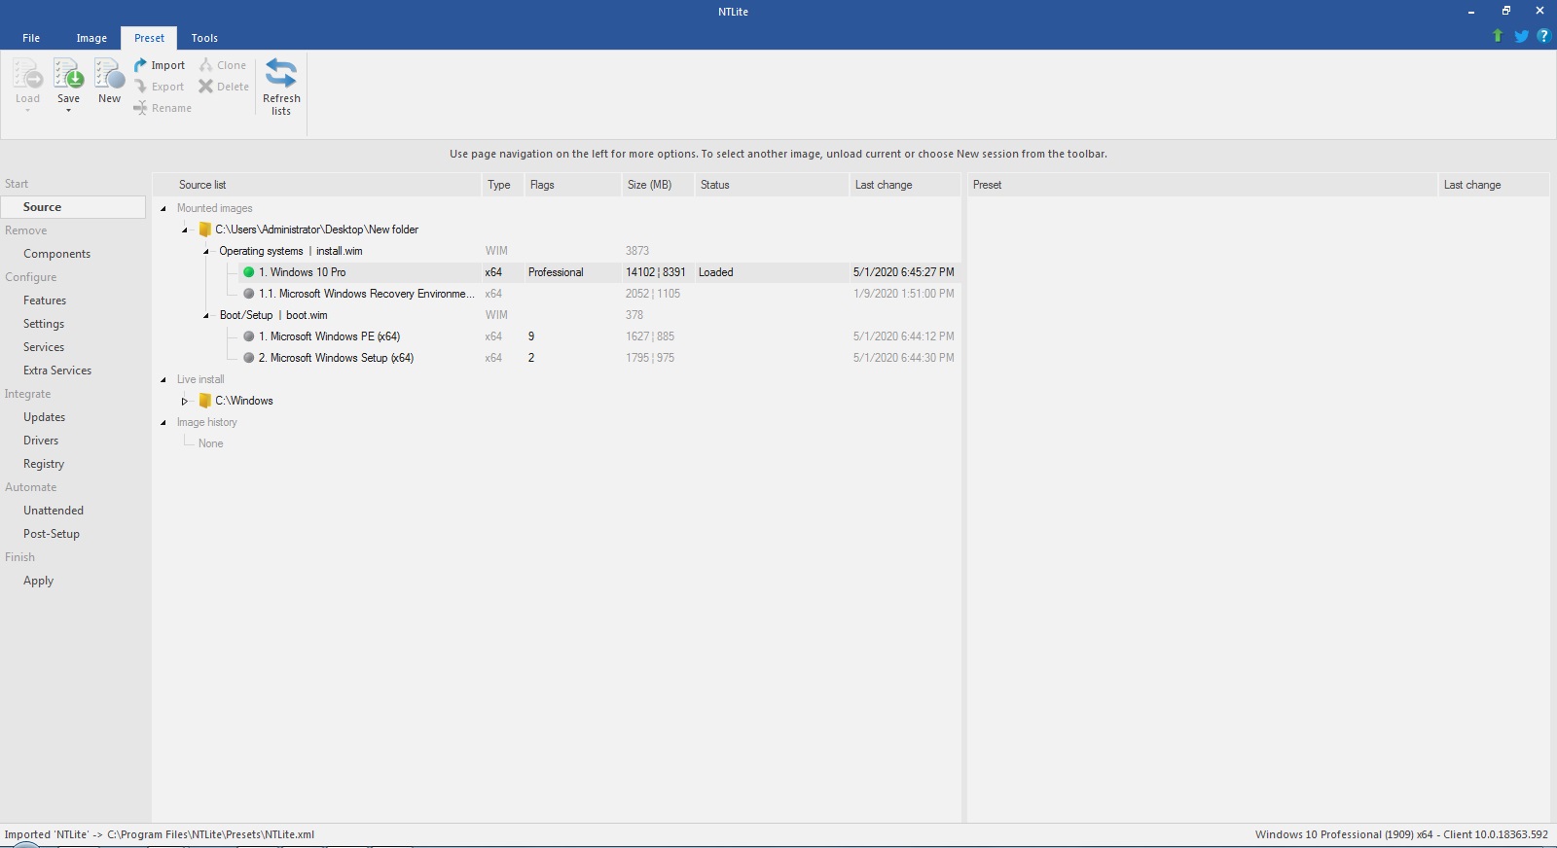The width and height of the screenshot is (1557, 848).
Task: Open the Apply page
Action: (x=38, y=581)
